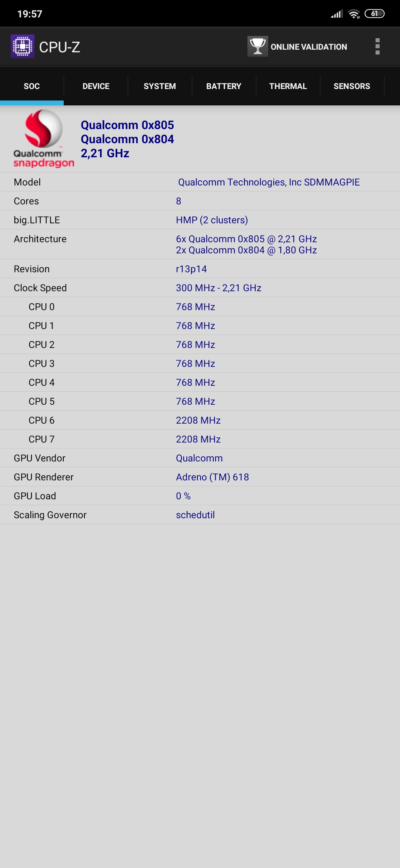Tap the GPU Renderer Adreno 618 row
The width and height of the screenshot is (400, 868).
tap(200, 477)
